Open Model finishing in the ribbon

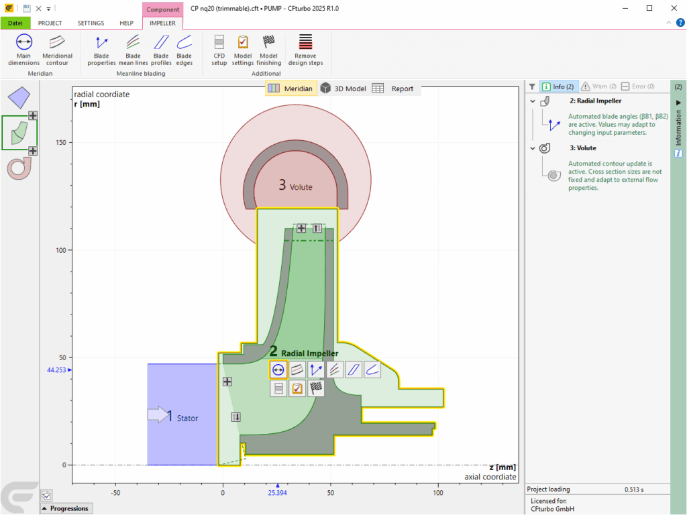click(x=268, y=50)
